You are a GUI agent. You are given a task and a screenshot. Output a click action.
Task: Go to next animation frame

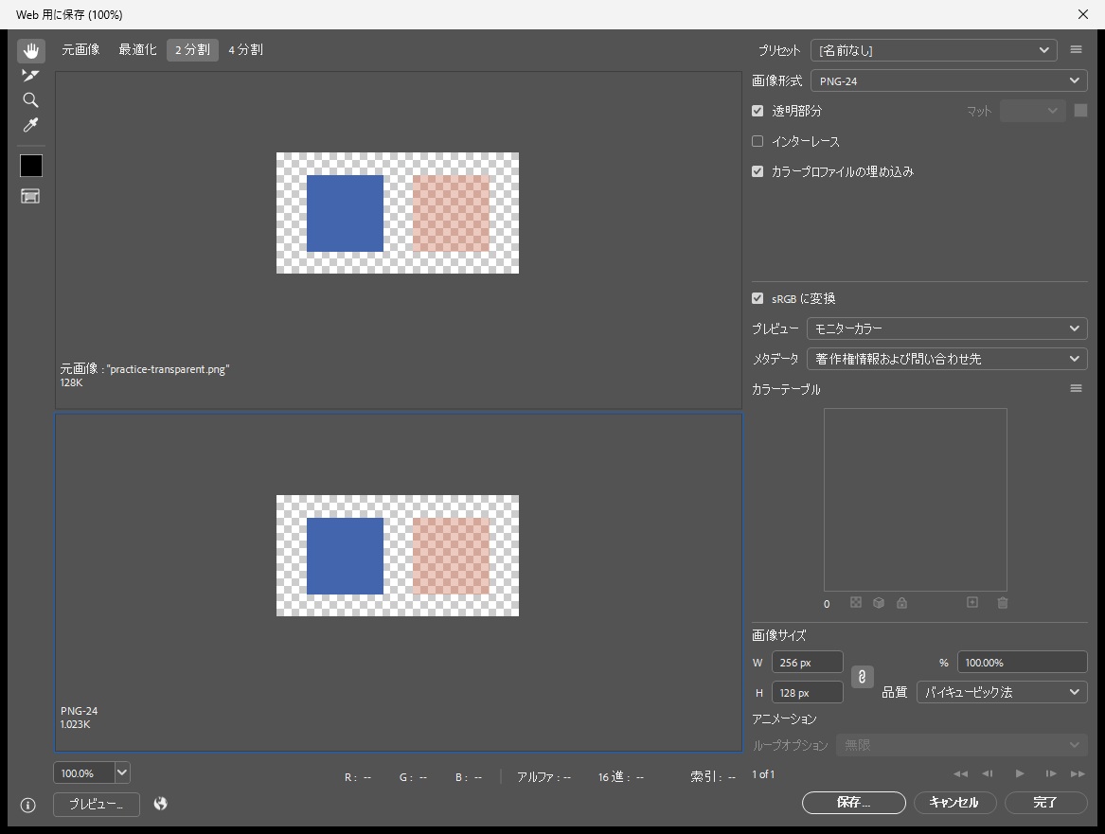1051,773
